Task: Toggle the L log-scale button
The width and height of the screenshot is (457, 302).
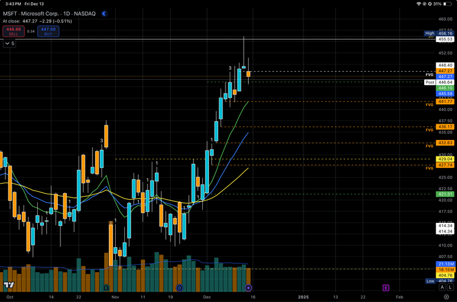Action: (450, 287)
